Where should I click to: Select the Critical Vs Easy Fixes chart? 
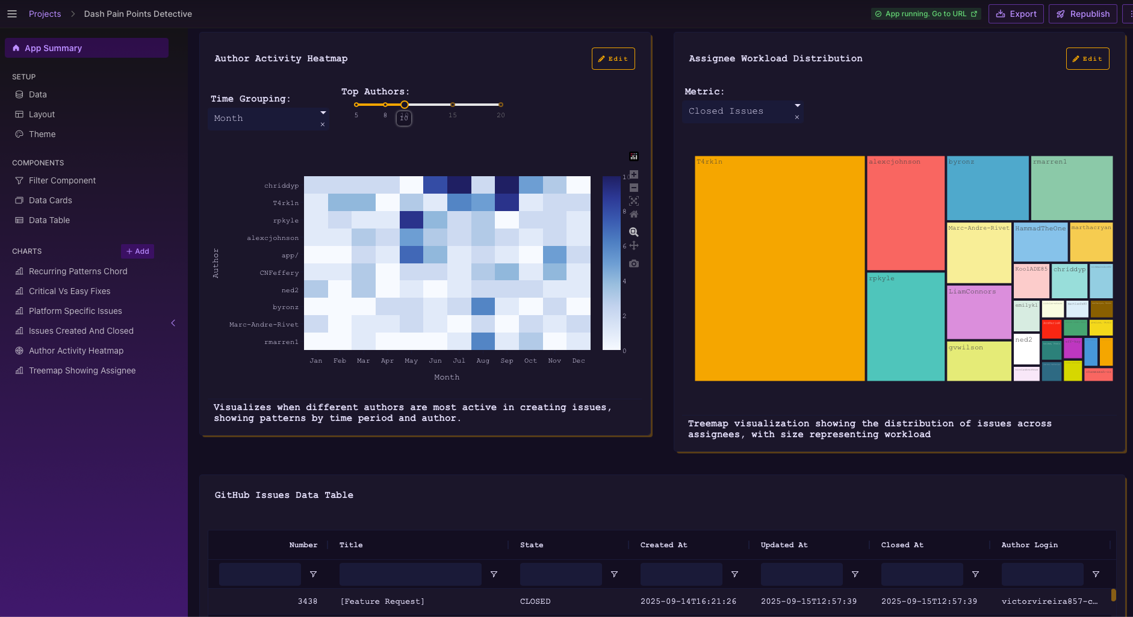click(69, 291)
